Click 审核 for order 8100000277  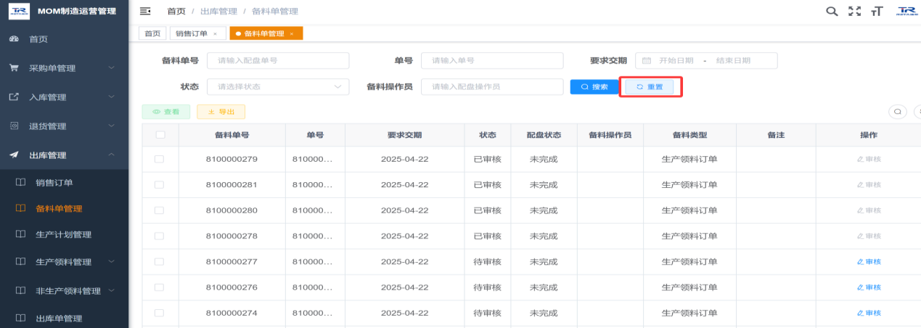(869, 262)
